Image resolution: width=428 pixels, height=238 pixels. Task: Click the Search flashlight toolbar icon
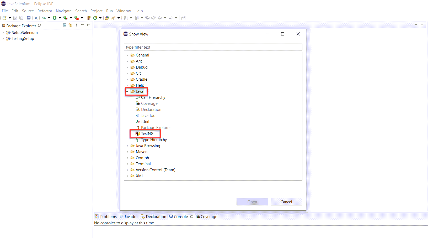[x=113, y=18]
